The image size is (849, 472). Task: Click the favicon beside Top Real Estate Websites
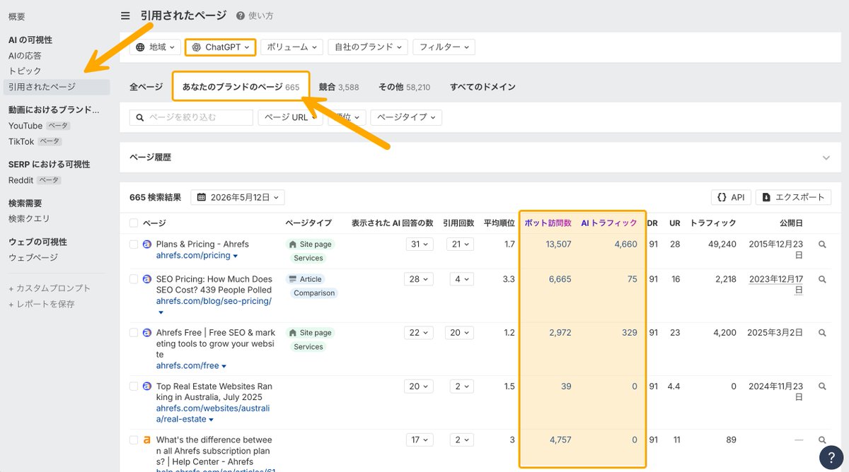coord(147,387)
